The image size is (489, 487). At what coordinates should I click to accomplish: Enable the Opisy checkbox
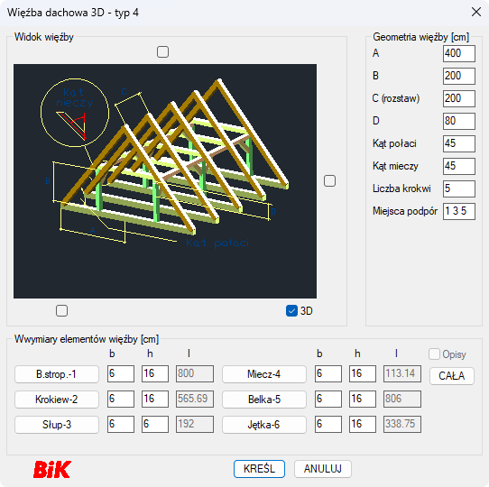tap(434, 354)
